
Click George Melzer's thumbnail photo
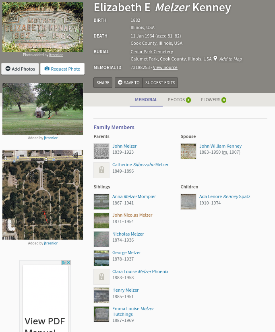(101, 258)
